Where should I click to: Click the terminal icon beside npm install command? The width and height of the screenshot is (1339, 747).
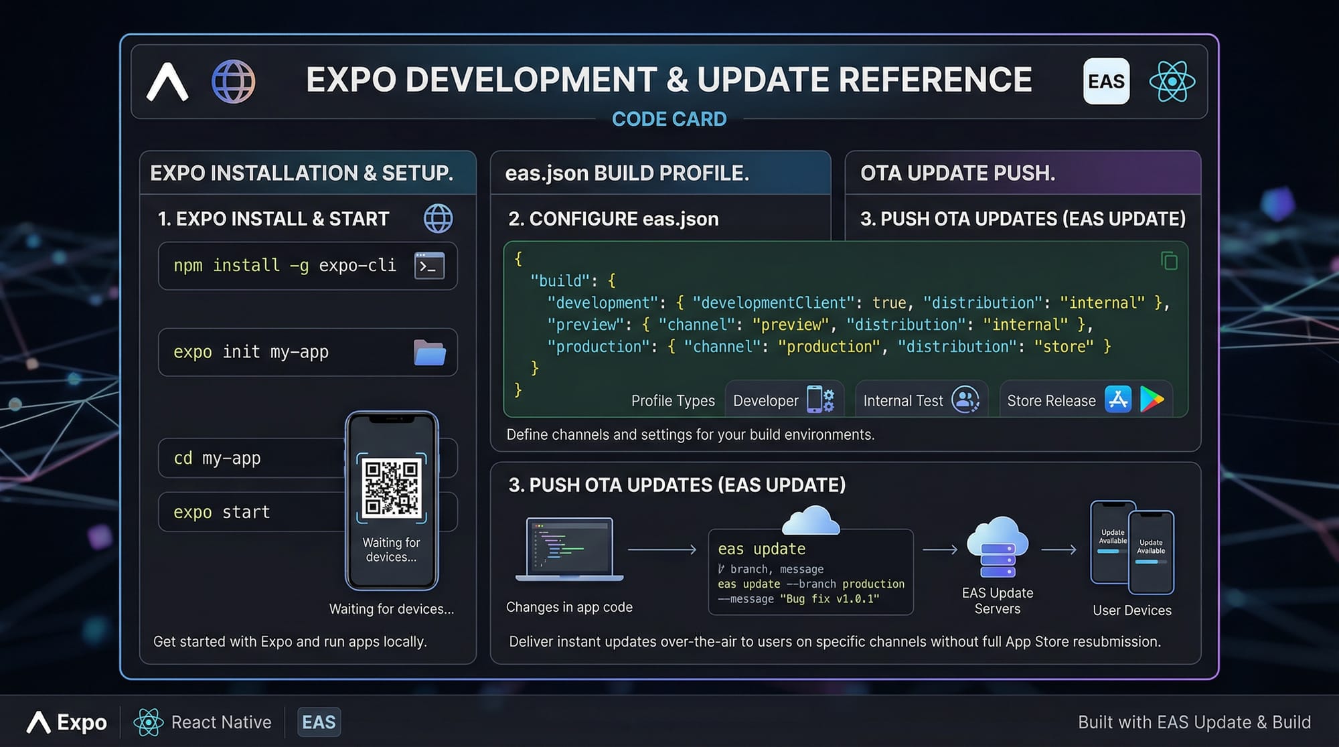429,266
